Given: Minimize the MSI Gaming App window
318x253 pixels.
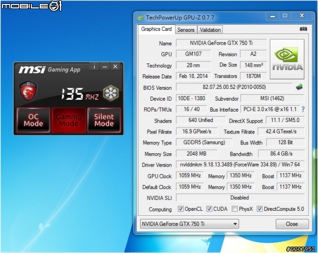Looking at the screenshot, I should pyautogui.click(x=105, y=66).
